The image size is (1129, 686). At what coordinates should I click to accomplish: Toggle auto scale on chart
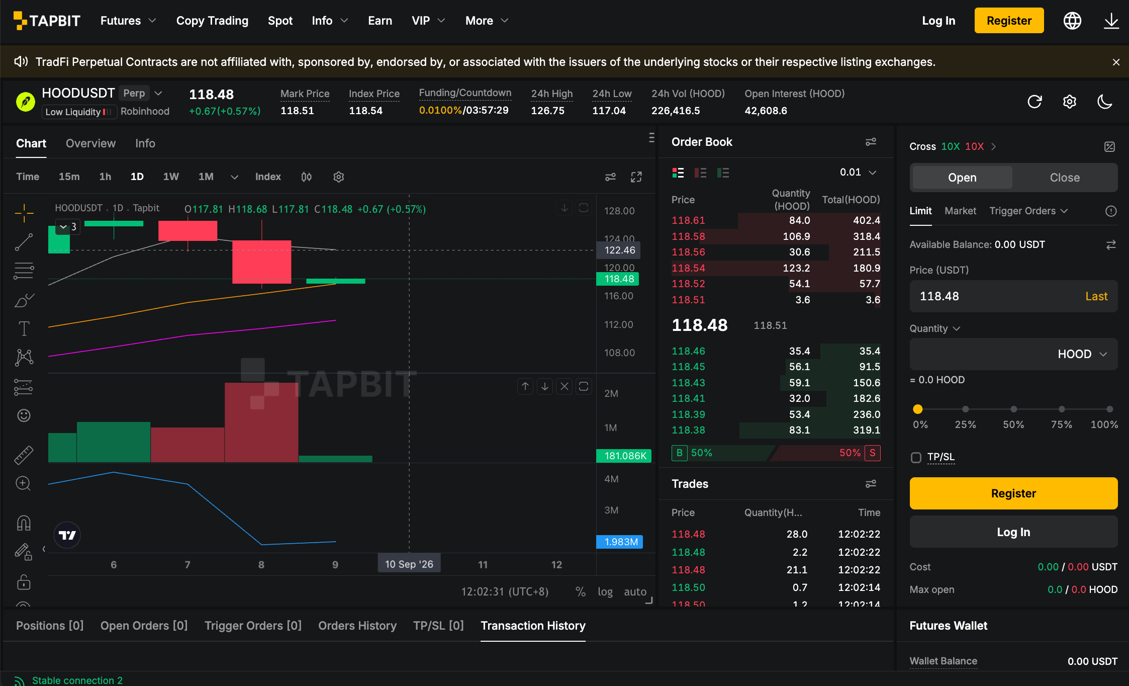pos(635,591)
